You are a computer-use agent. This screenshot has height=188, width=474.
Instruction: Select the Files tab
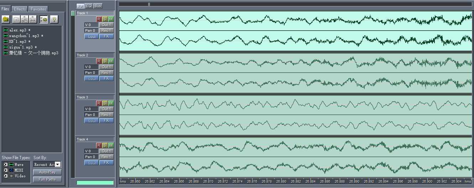tap(5, 9)
